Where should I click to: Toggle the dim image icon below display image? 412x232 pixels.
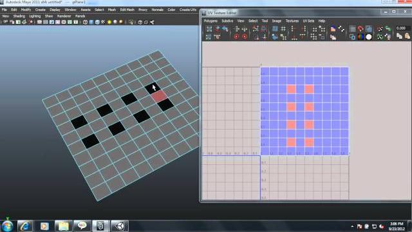pyautogui.click(x=333, y=37)
